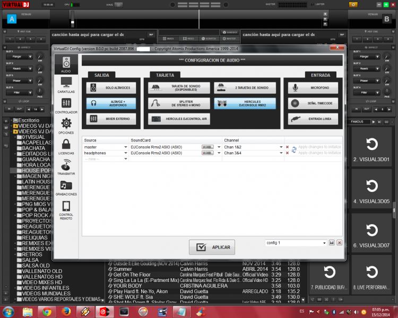Viewport: 398px width, 318px height.
Task: Click the Aplicar button
Action: (x=212, y=247)
